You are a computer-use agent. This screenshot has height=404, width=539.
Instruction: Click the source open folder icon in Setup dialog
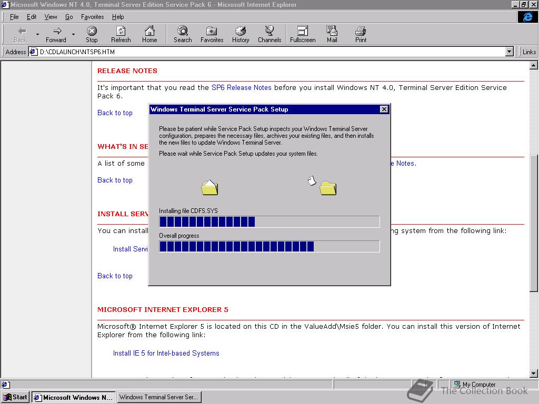pyautogui.click(x=209, y=187)
